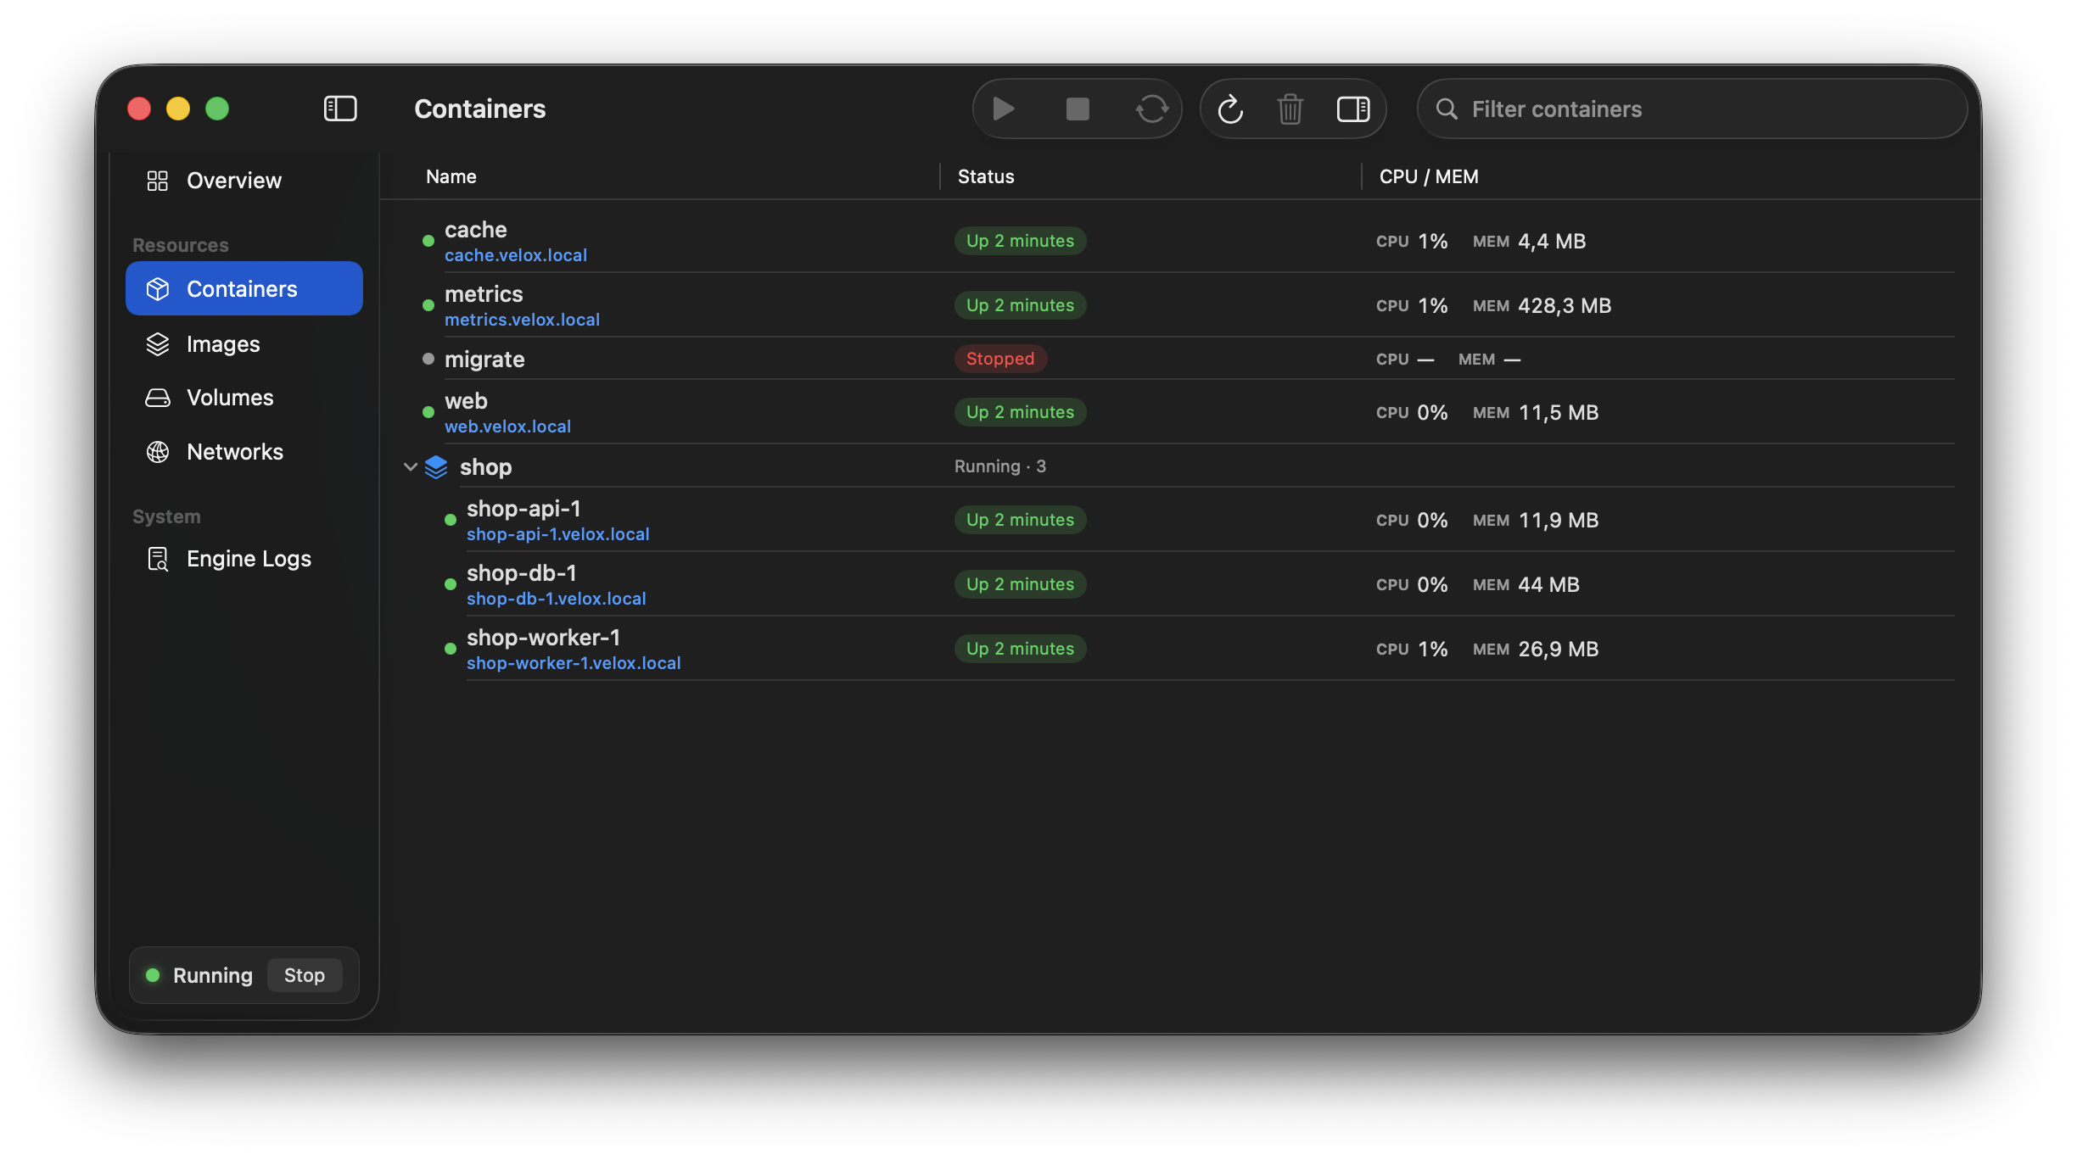The width and height of the screenshot is (2077, 1160).
Task: Click the '26,9 MB' memory value
Action: pyautogui.click(x=1559, y=650)
